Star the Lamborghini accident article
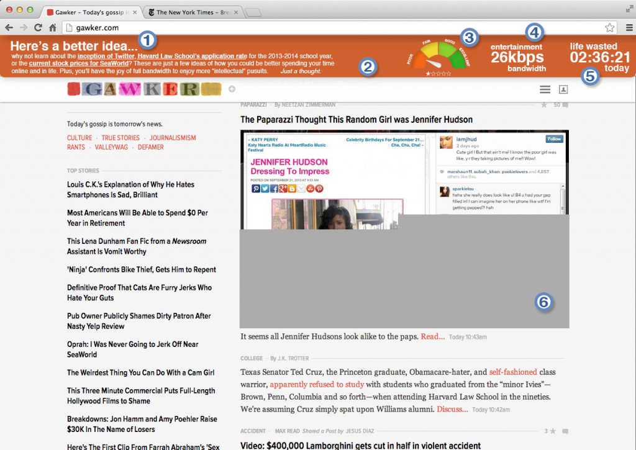Viewport: 636px width, 450px height. pos(552,431)
